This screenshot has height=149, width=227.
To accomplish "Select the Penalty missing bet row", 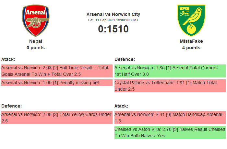I will pyautogui.click(x=56, y=83).
